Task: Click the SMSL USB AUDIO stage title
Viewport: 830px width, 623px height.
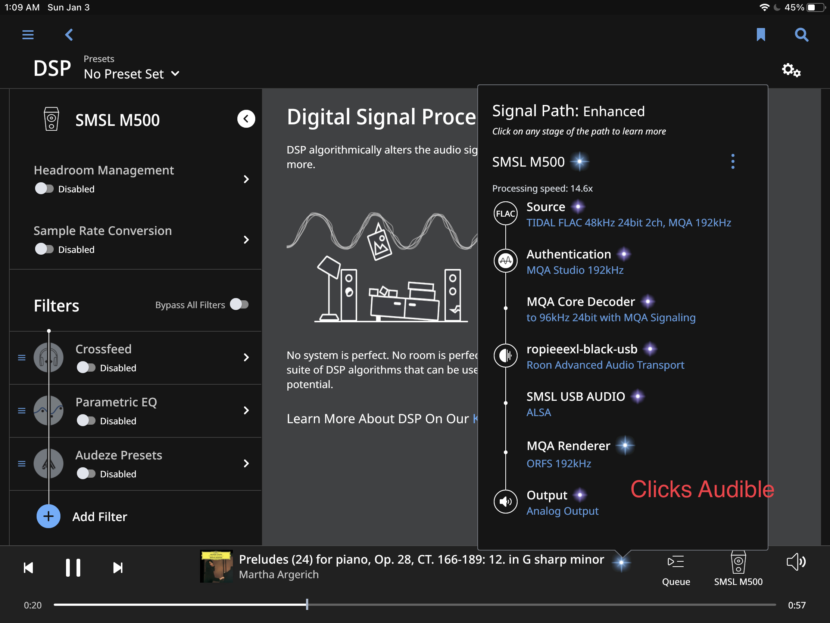Action: click(575, 396)
